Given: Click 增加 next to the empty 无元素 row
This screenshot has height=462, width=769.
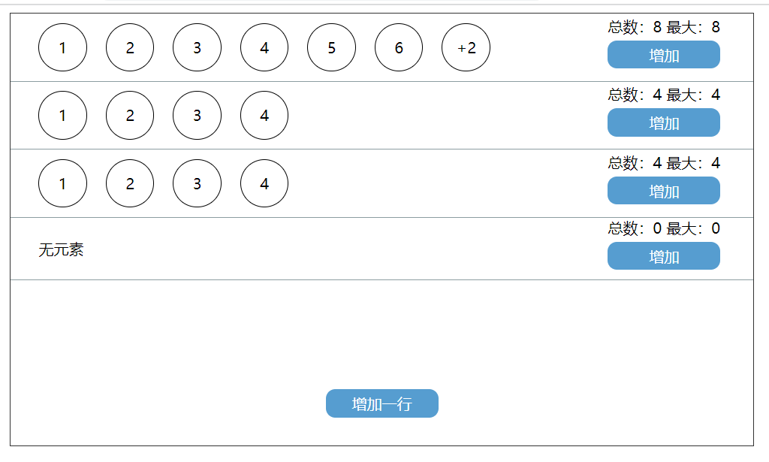Looking at the screenshot, I should point(663,255).
